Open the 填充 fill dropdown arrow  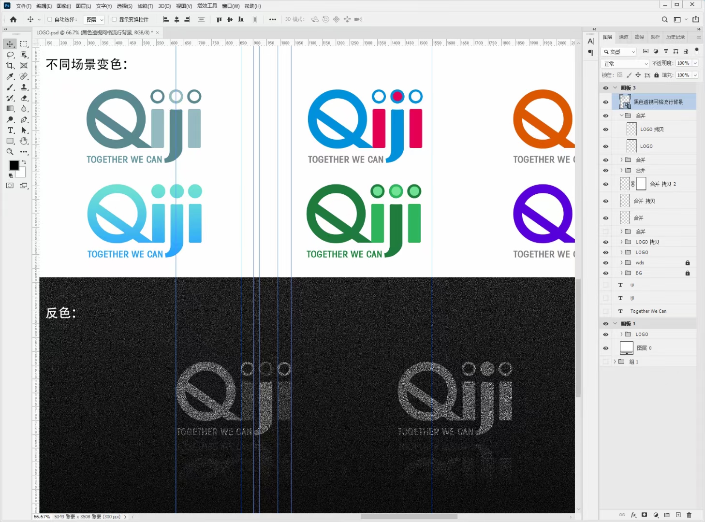[695, 75]
